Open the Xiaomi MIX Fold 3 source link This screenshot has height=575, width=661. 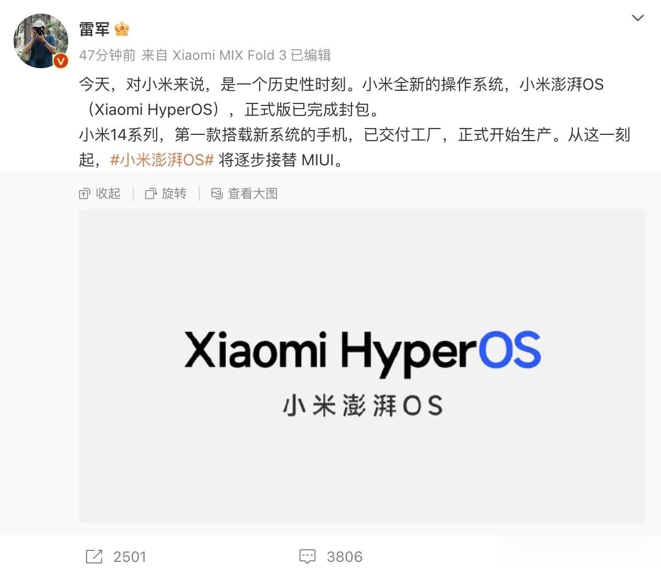(229, 55)
